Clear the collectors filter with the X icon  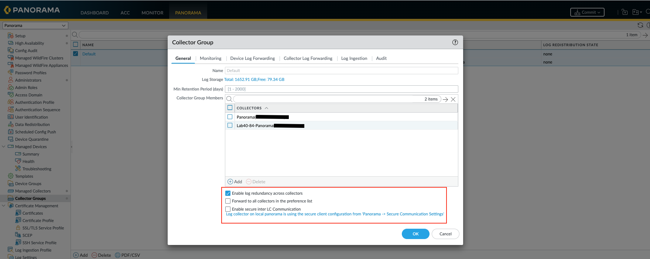click(453, 99)
